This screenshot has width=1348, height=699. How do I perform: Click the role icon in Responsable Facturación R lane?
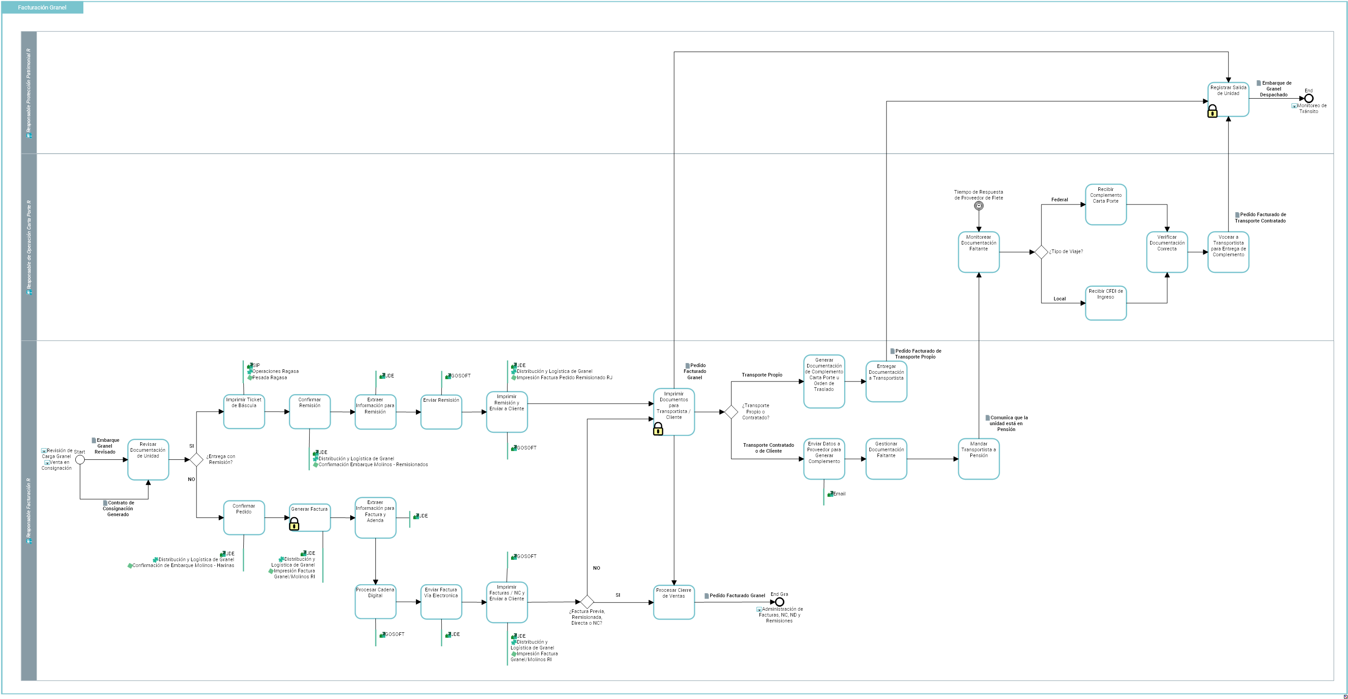29,541
